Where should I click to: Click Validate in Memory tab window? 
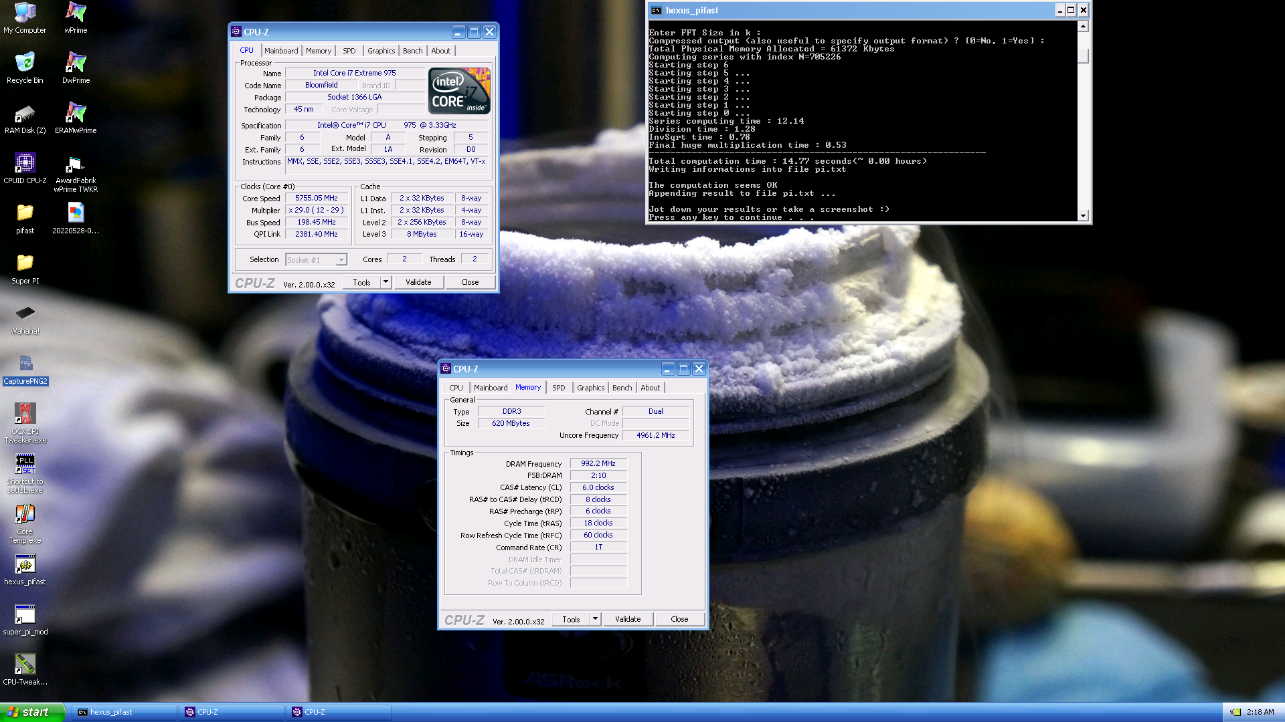[x=628, y=619]
